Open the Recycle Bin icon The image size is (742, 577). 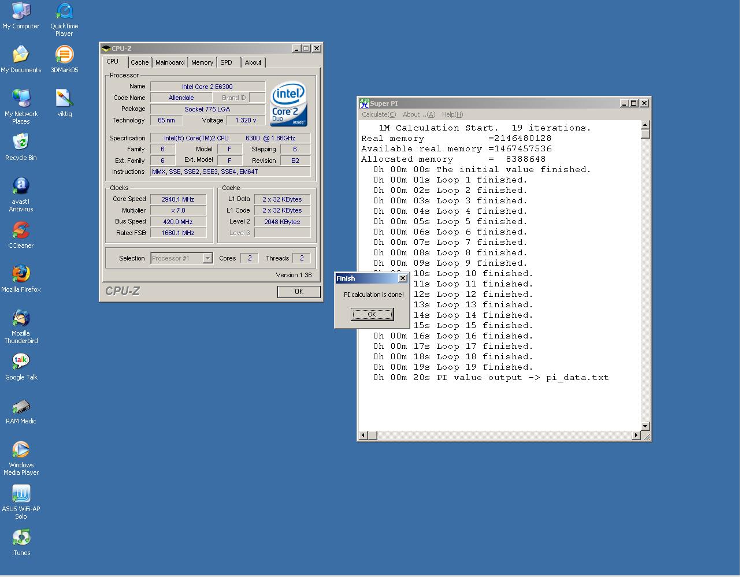[21, 147]
